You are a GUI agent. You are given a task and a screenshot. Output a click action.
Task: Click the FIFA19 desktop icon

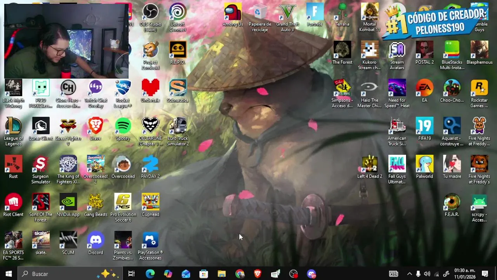tap(424, 129)
